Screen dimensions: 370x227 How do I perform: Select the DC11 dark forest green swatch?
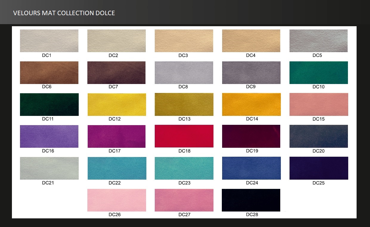point(49,105)
